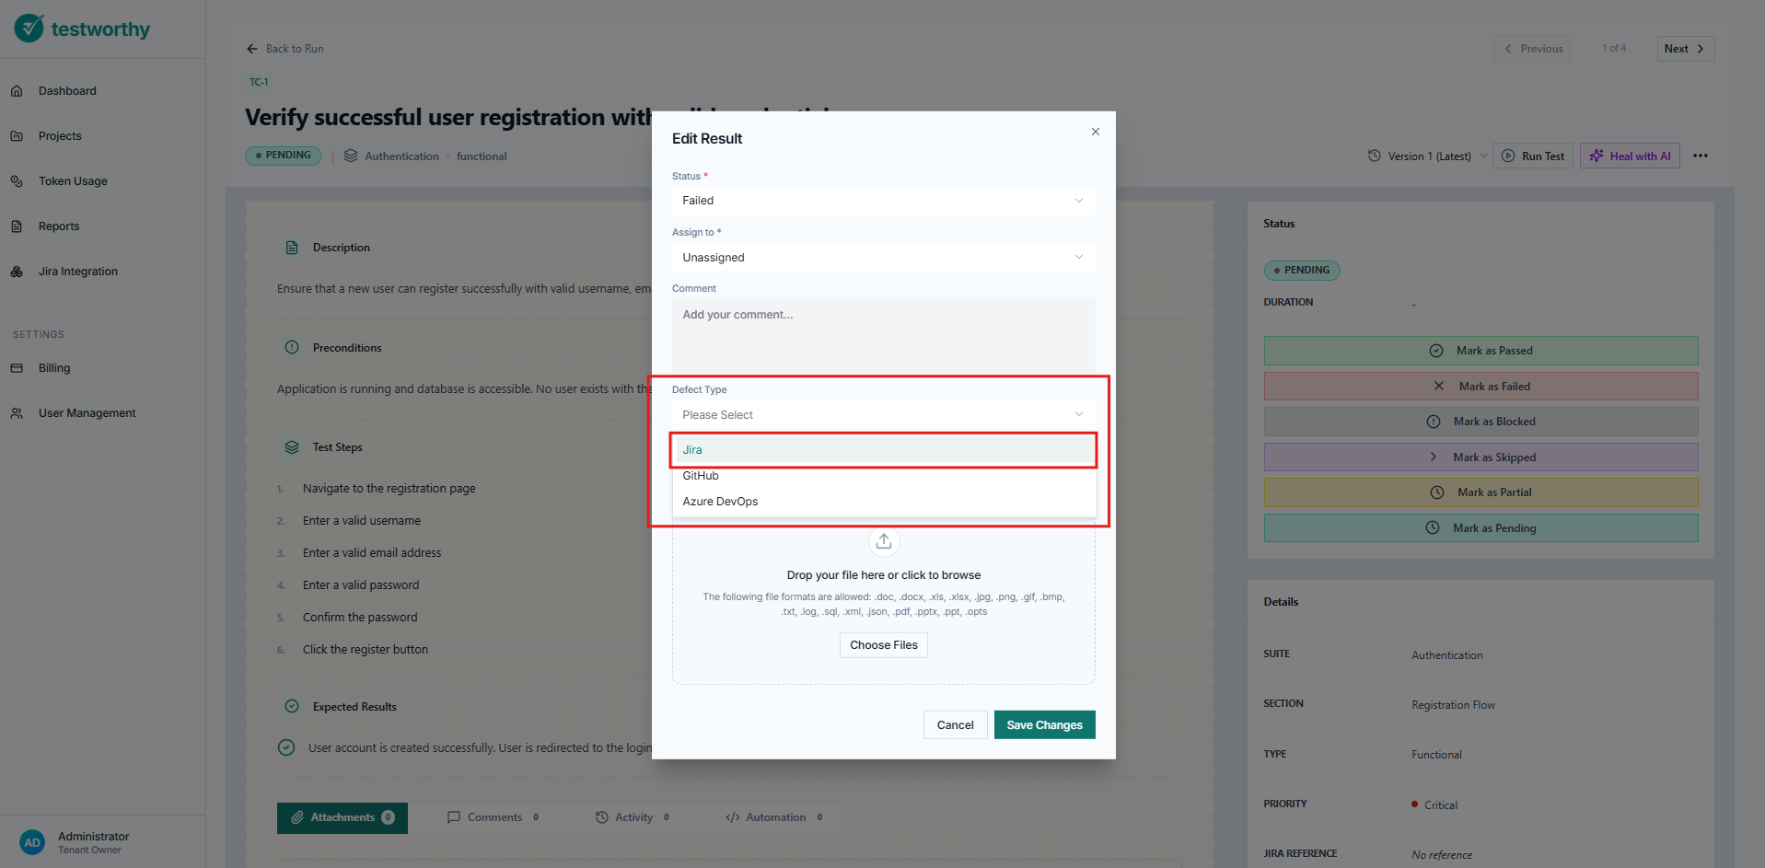Viewport: 1765px width, 868px height.
Task: Click the TC-1 test case ID
Action: tap(259, 82)
